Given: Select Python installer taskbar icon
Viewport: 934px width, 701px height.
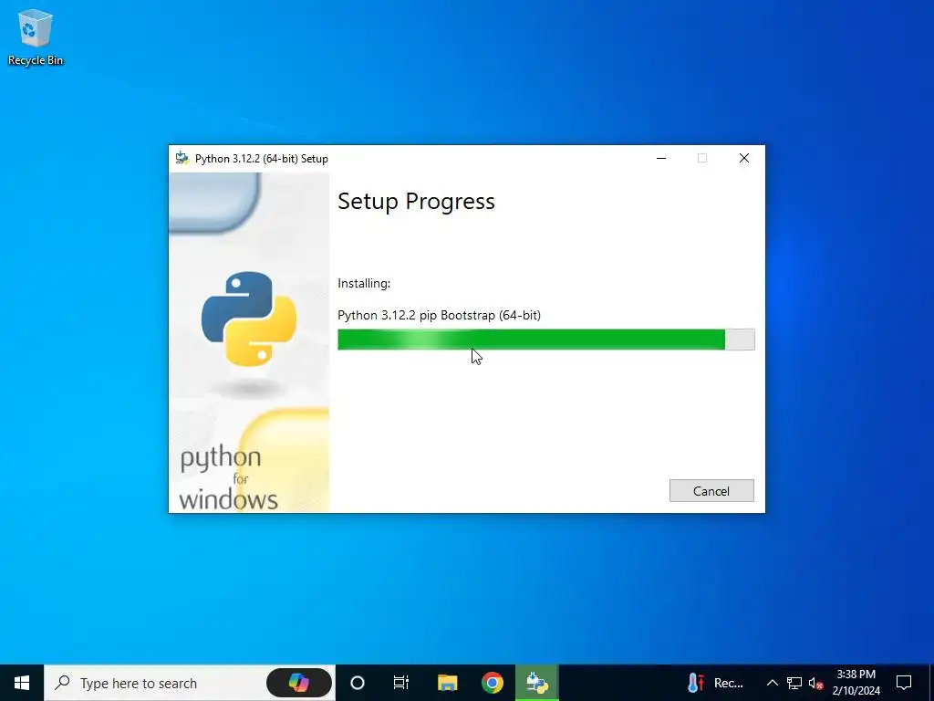Looking at the screenshot, I should tap(536, 683).
